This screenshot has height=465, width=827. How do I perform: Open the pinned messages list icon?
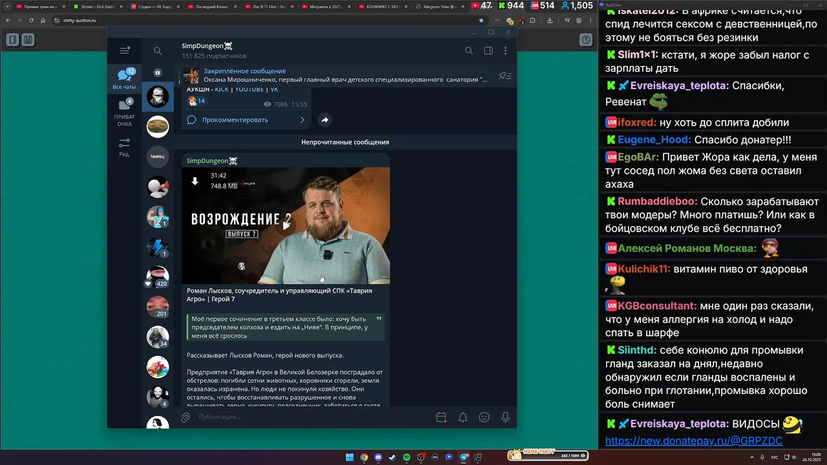(x=505, y=76)
